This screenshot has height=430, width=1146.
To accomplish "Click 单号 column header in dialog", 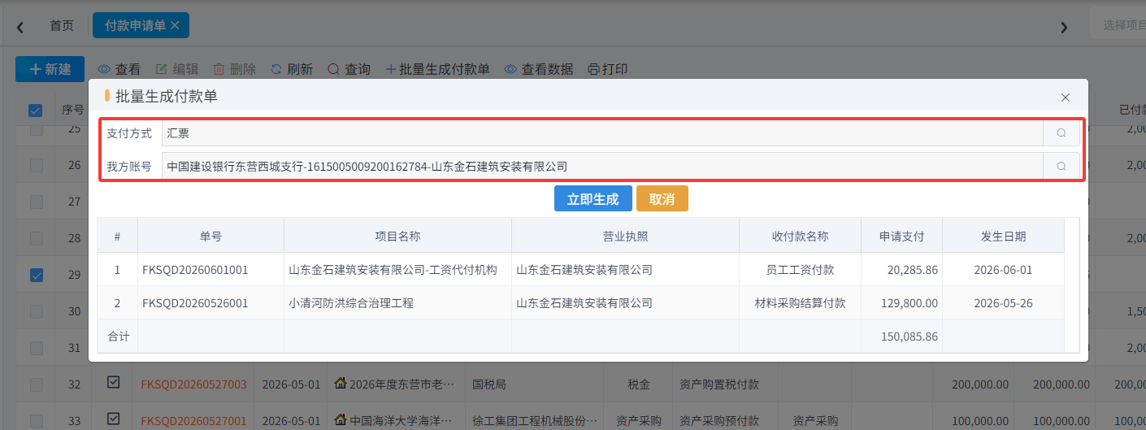I will click(x=211, y=237).
